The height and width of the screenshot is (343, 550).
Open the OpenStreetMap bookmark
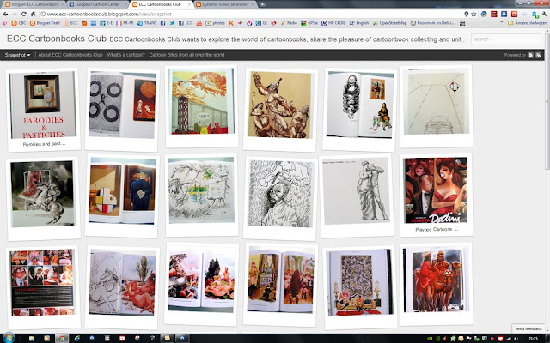pyautogui.click(x=389, y=23)
